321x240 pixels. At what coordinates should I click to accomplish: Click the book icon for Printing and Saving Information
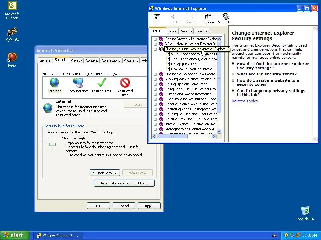point(161,94)
